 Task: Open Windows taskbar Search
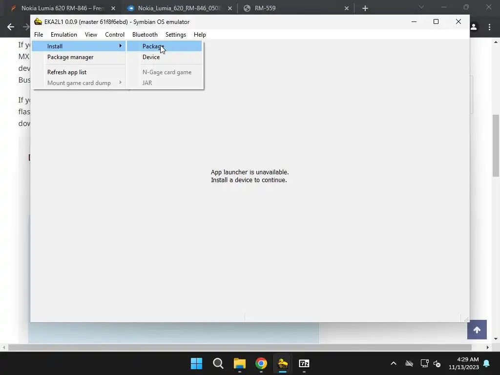pos(218,363)
